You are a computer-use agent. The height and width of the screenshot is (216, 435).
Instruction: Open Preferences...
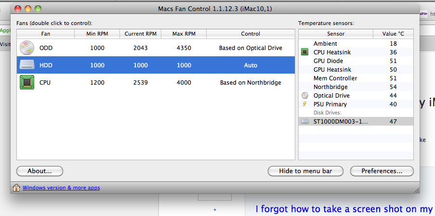[382, 171]
